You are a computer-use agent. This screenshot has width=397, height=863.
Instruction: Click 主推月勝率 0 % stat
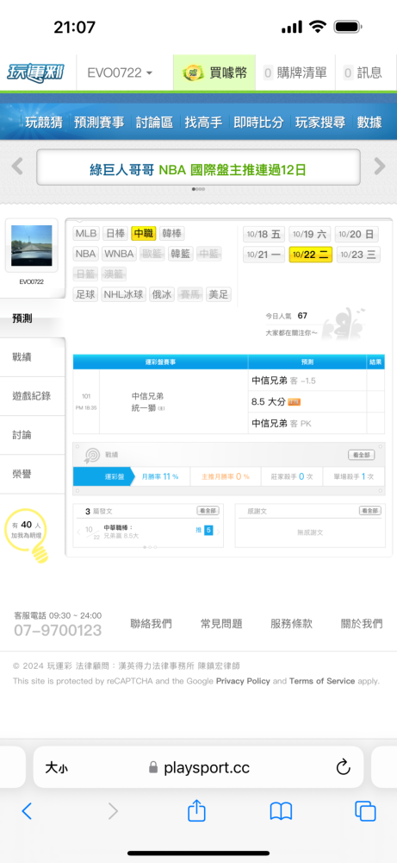(225, 476)
